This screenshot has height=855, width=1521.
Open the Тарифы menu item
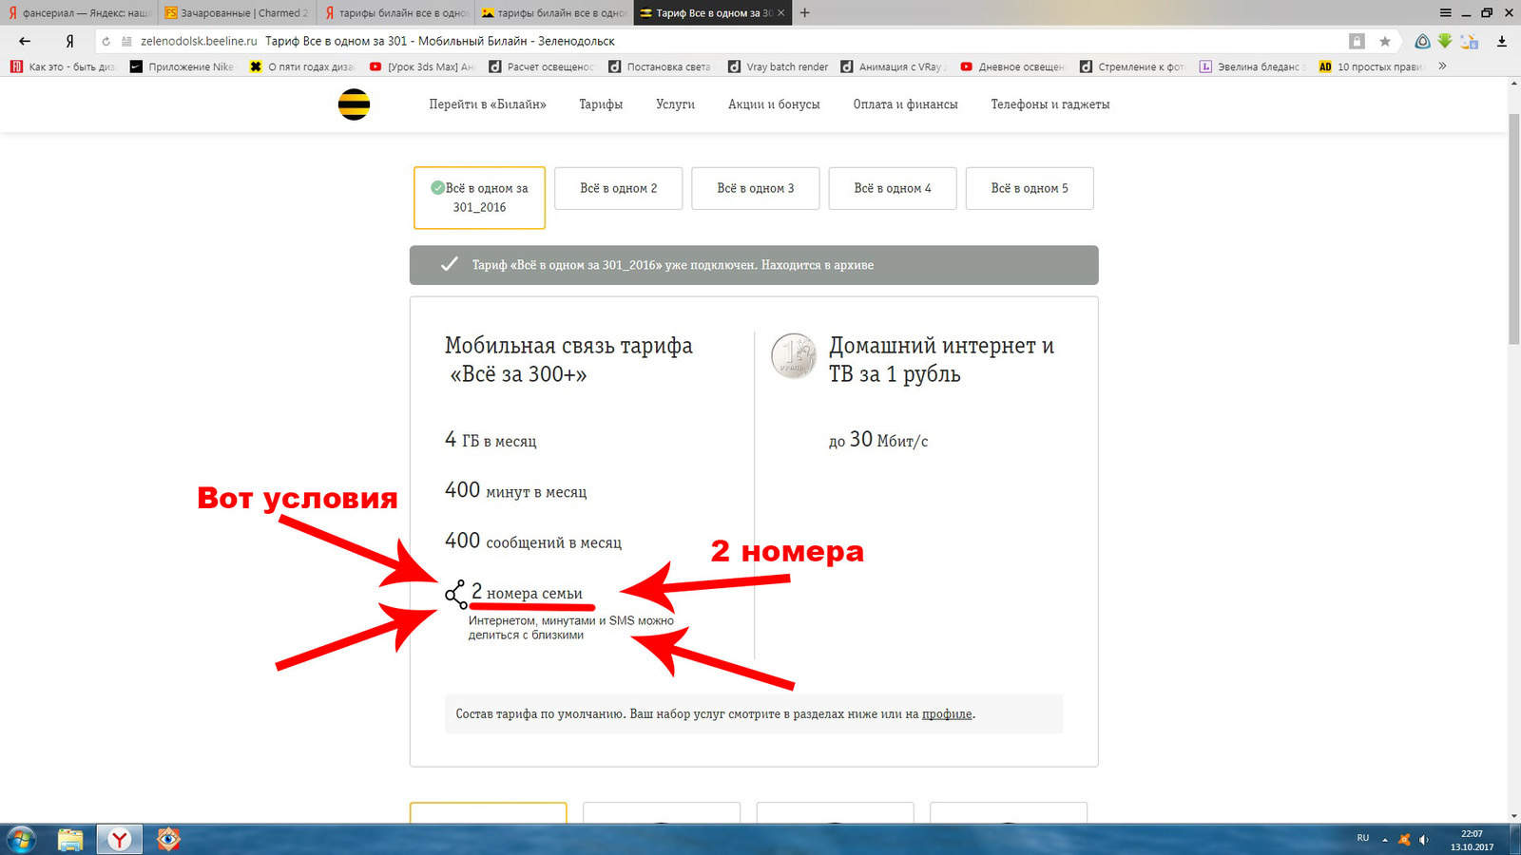(x=601, y=104)
